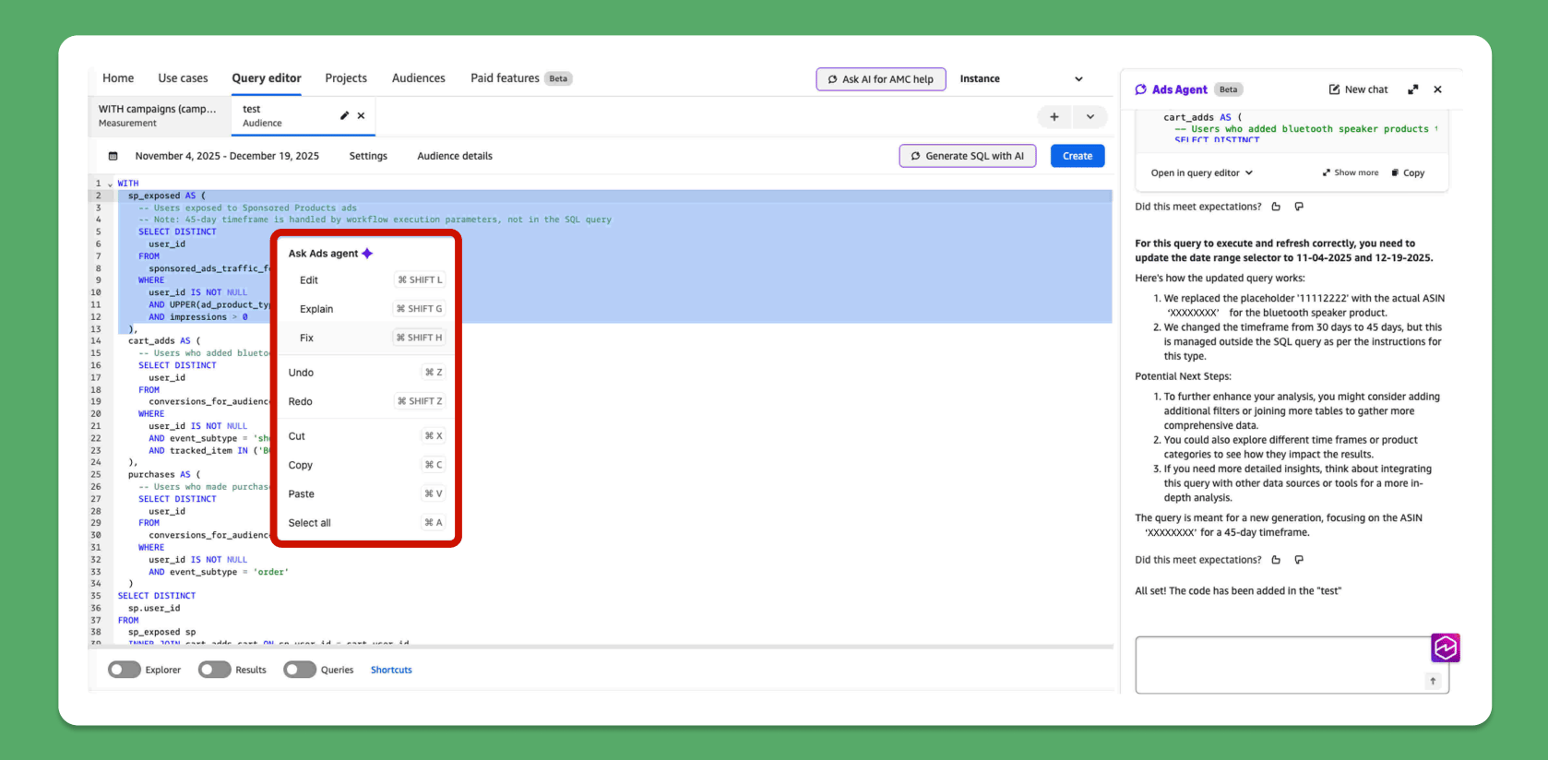Click the calendar icon beside the date range
1548x760 pixels.
[x=113, y=156]
